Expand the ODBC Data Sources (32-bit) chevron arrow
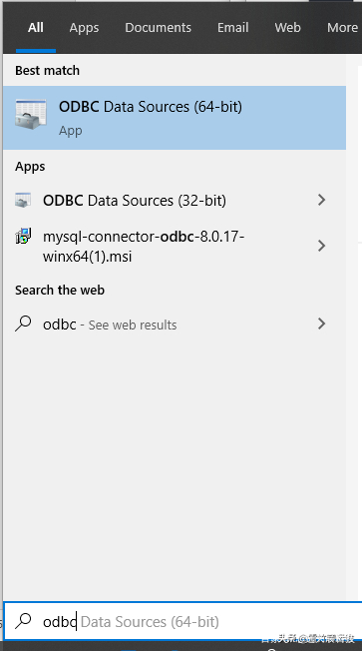Image resolution: width=362 pixels, height=651 pixels. (321, 200)
